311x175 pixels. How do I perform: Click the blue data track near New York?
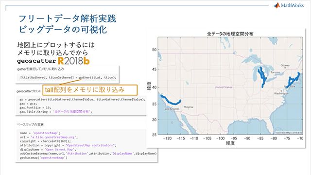click(x=293, y=80)
